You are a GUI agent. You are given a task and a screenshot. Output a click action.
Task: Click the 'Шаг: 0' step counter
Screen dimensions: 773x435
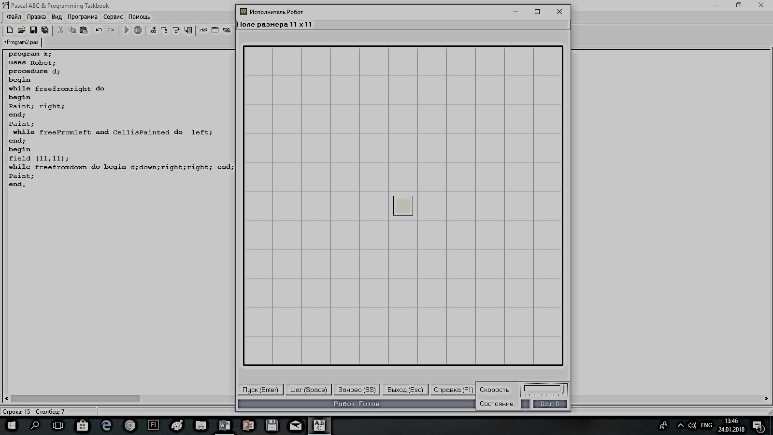(x=550, y=404)
